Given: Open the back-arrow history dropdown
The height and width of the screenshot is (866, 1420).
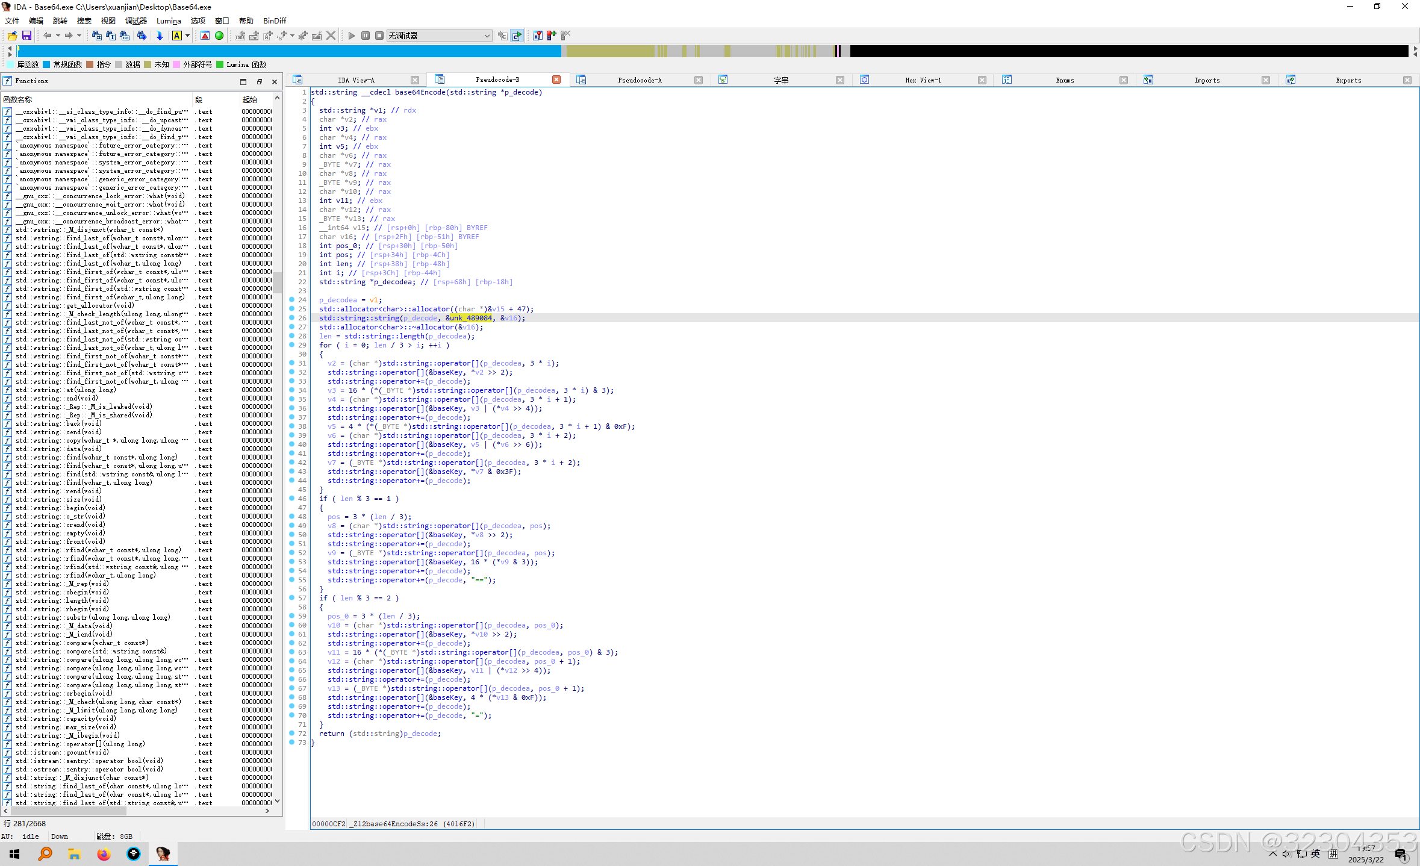Looking at the screenshot, I should [x=58, y=36].
